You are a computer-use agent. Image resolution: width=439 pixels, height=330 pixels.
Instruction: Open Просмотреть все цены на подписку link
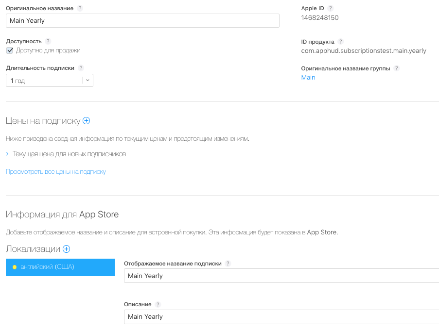point(56,171)
